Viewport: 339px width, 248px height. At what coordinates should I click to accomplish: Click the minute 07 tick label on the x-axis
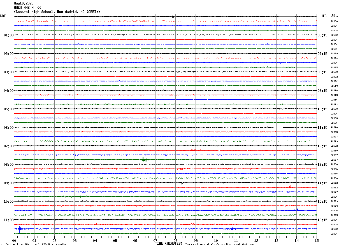tap(155, 240)
